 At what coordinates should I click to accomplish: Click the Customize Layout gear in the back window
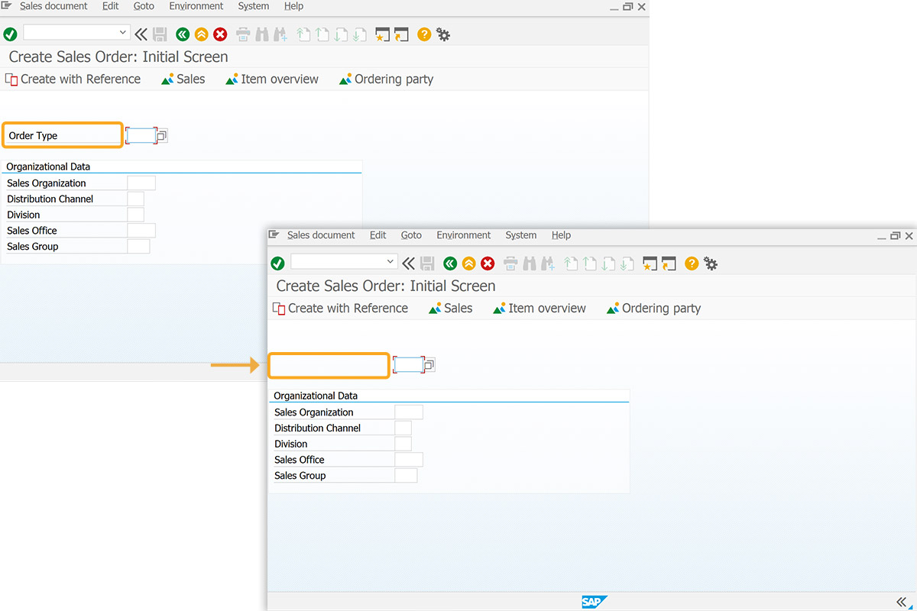point(443,34)
